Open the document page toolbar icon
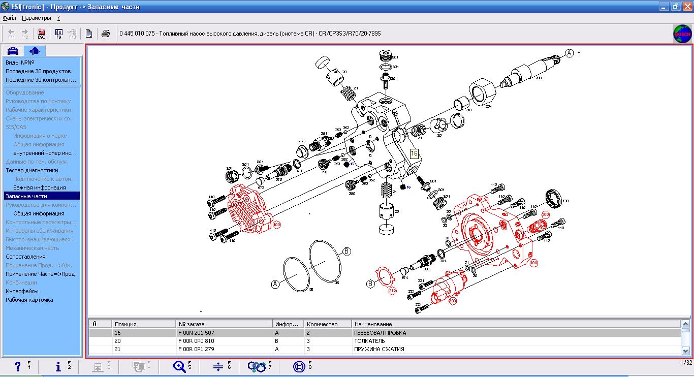 click(88, 34)
